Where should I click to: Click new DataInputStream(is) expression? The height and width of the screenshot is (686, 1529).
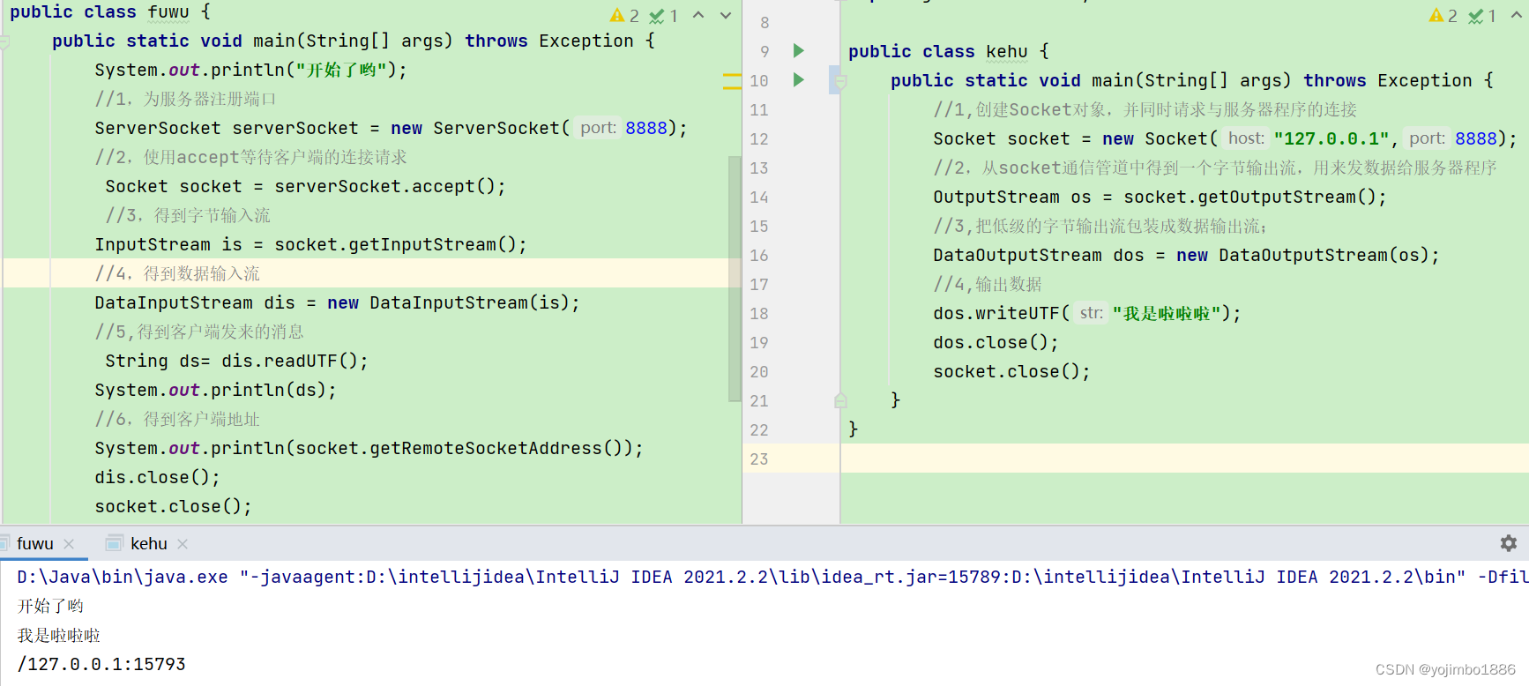pyautogui.click(x=449, y=302)
